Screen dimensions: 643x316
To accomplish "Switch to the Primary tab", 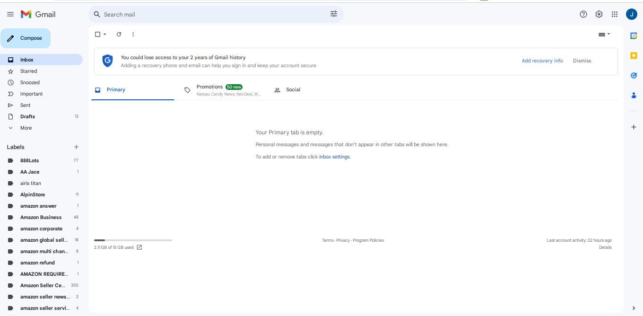I will (133, 90).
